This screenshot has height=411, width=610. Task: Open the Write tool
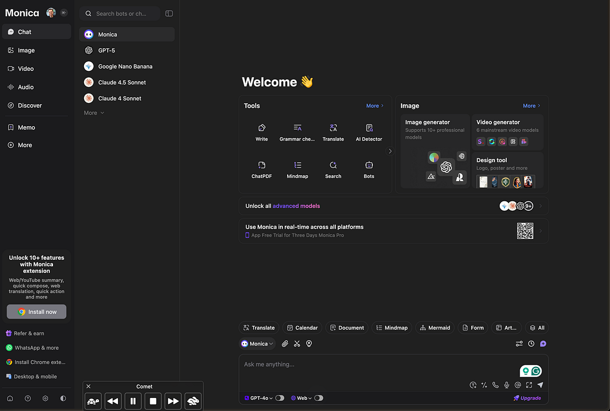[x=262, y=132]
